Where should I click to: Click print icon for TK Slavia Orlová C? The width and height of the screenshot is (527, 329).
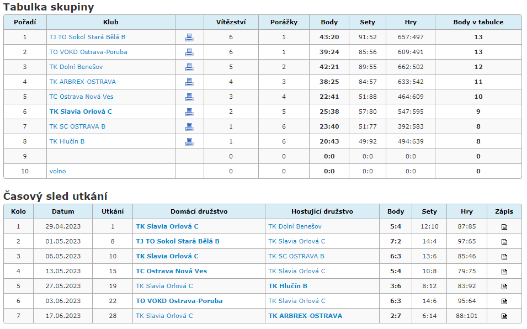(189, 112)
